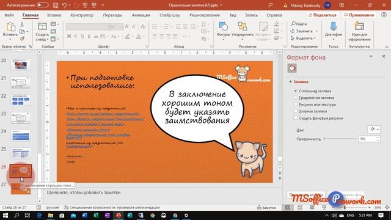
Task: Click the Paste (Вставить) clipboard icon
Action: [x=10, y=27]
